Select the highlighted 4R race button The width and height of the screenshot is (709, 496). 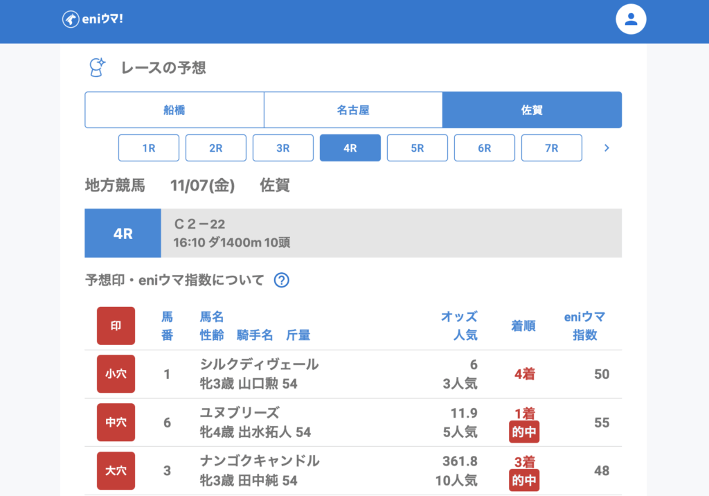pyautogui.click(x=350, y=148)
